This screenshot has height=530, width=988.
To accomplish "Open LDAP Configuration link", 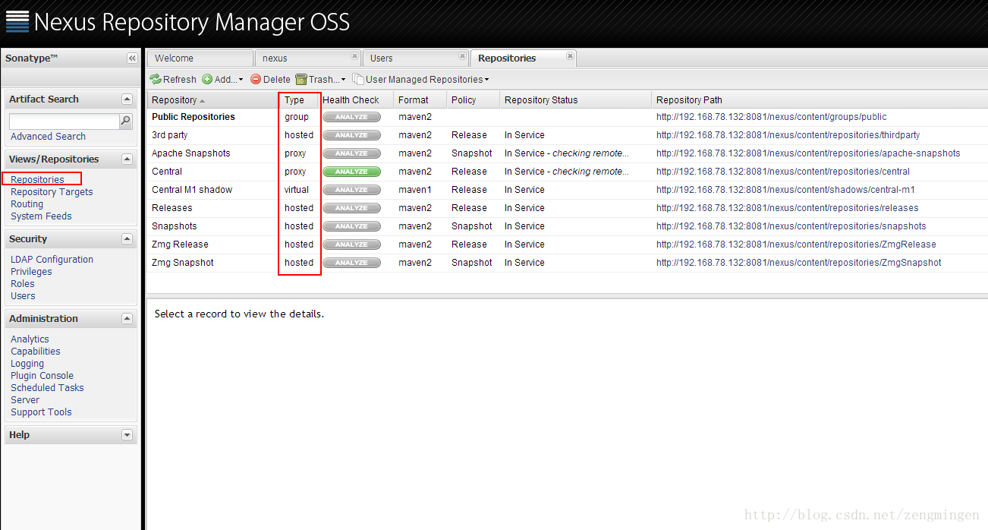I will [x=52, y=260].
